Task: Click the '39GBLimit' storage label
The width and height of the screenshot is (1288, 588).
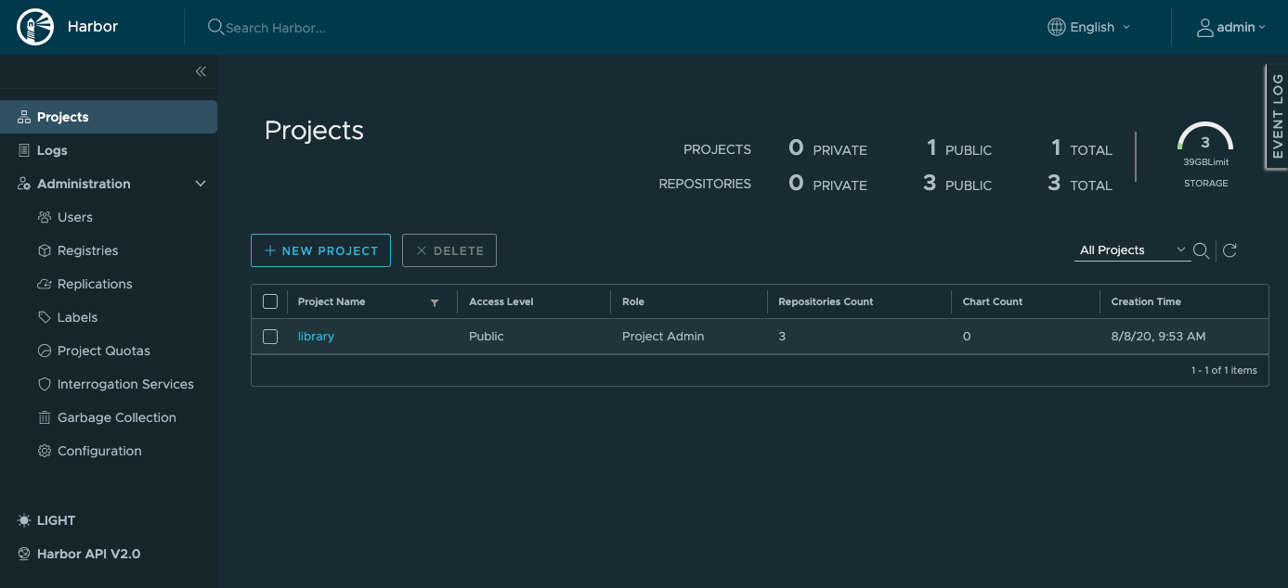Action: coord(1205,161)
